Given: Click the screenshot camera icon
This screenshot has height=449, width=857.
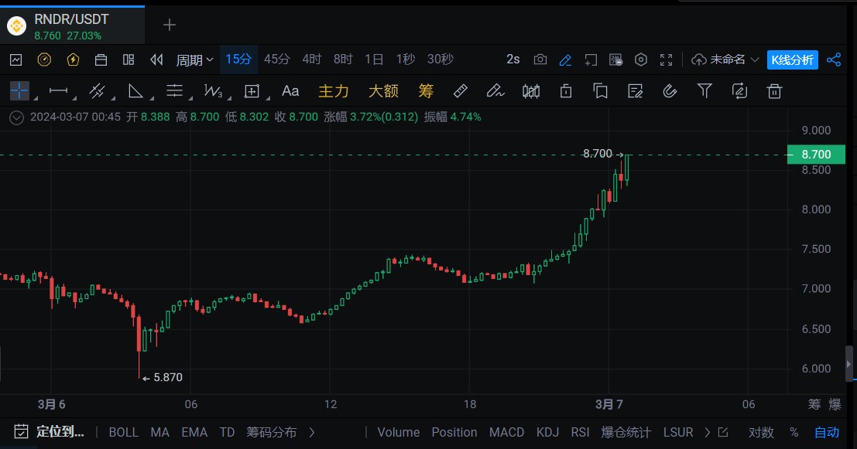Looking at the screenshot, I should pyautogui.click(x=540, y=60).
